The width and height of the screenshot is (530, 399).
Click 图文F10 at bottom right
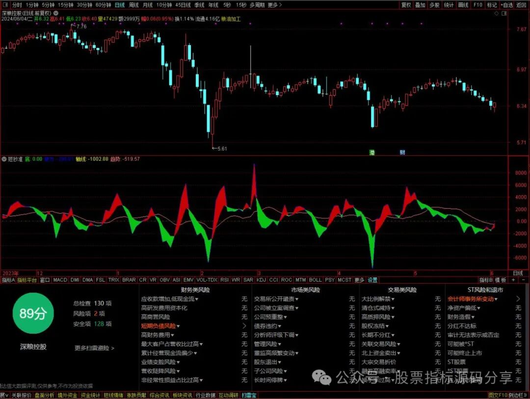[498, 395]
